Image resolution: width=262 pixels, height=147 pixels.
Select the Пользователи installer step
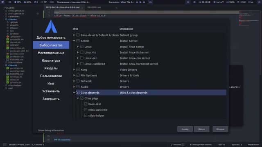(x=51, y=76)
